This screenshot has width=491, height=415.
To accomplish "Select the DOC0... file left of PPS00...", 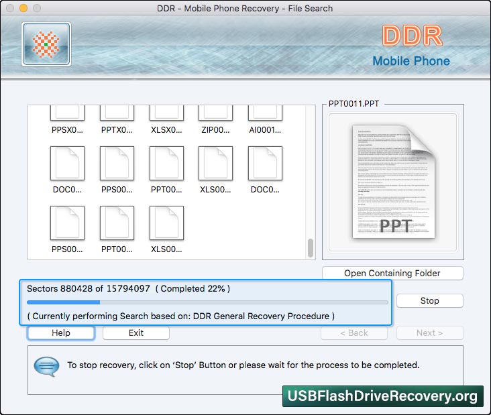I will pos(67,163).
